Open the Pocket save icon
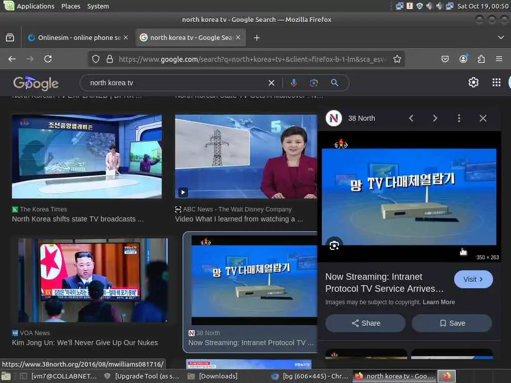 coord(445,59)
